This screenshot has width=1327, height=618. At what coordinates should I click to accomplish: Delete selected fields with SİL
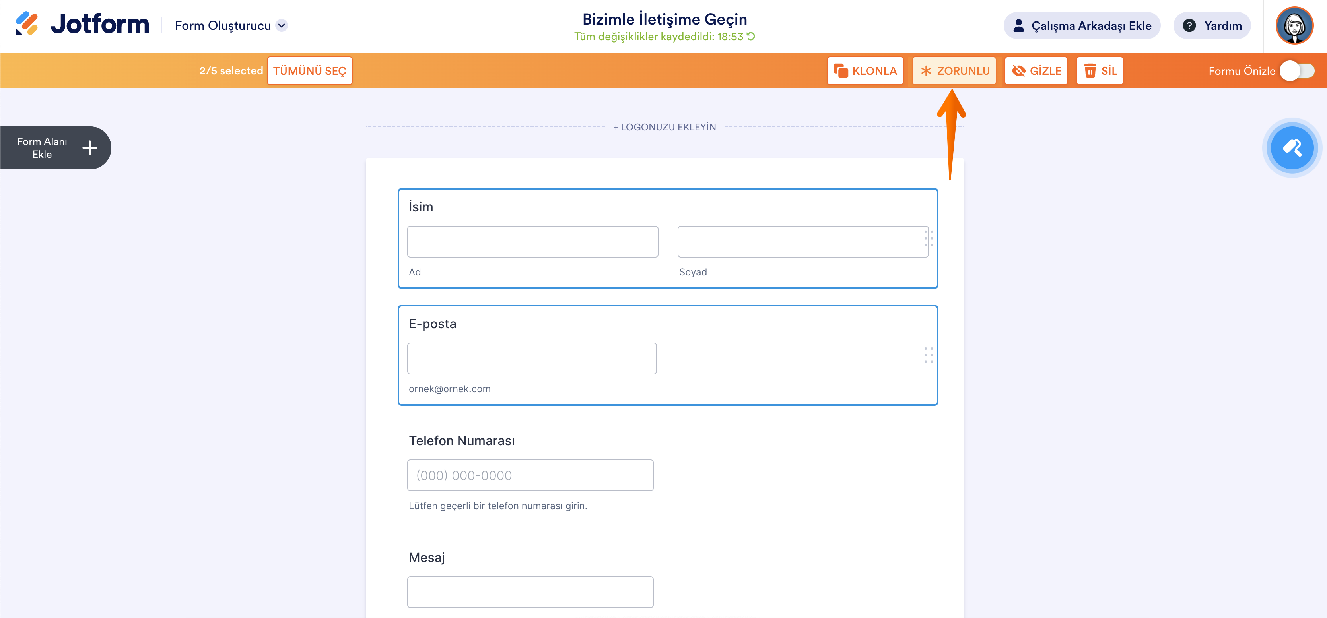pyautogui.click(x=1099, y=71)
